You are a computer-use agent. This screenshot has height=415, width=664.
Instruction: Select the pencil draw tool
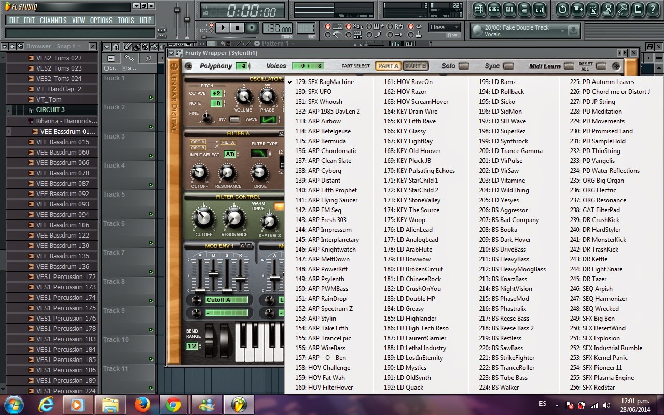pos(127,46)
